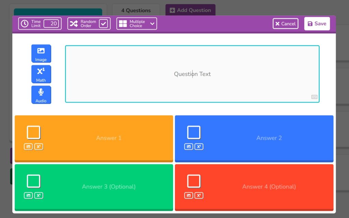Add image to Answer 3
The height and width of the screenshot is (218, 349).
28,195
